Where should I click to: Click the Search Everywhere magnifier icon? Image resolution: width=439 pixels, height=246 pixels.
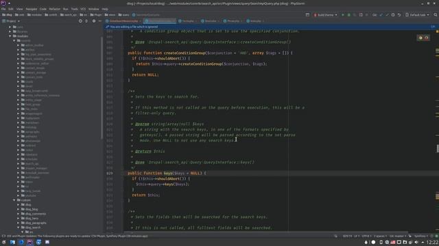pos(436,15)
